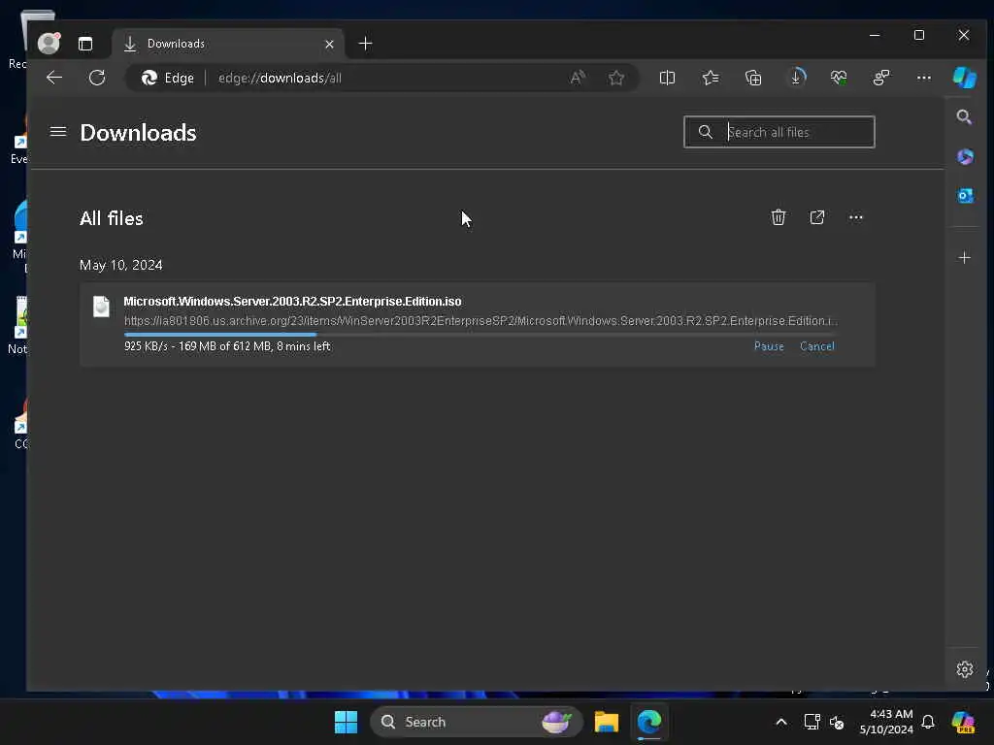The image size is (994, 745).
Task: Refresh the downloads page
Action: click(97, 78)
